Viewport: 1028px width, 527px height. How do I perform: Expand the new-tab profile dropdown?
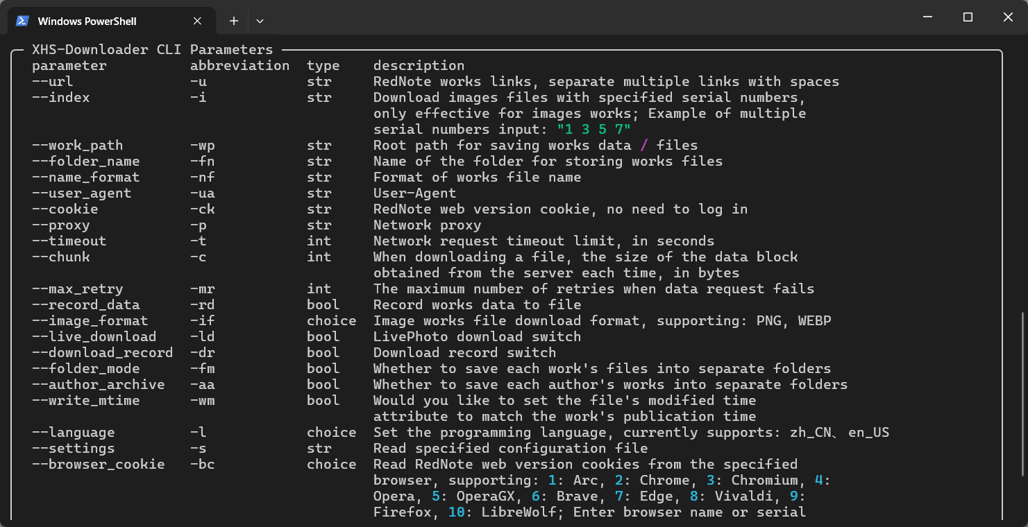[x=260, y=21]
